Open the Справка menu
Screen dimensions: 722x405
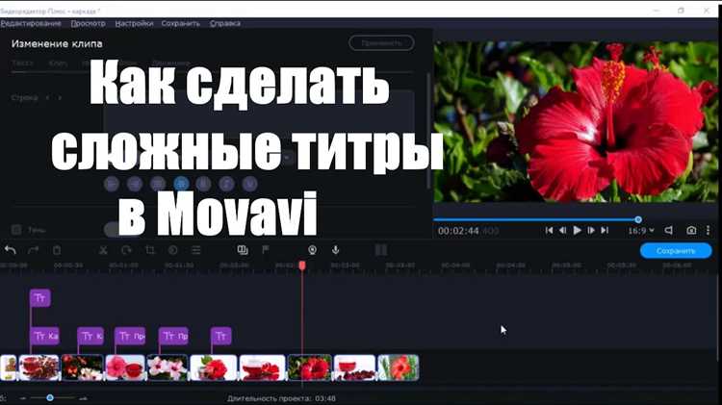pos(225,23)
